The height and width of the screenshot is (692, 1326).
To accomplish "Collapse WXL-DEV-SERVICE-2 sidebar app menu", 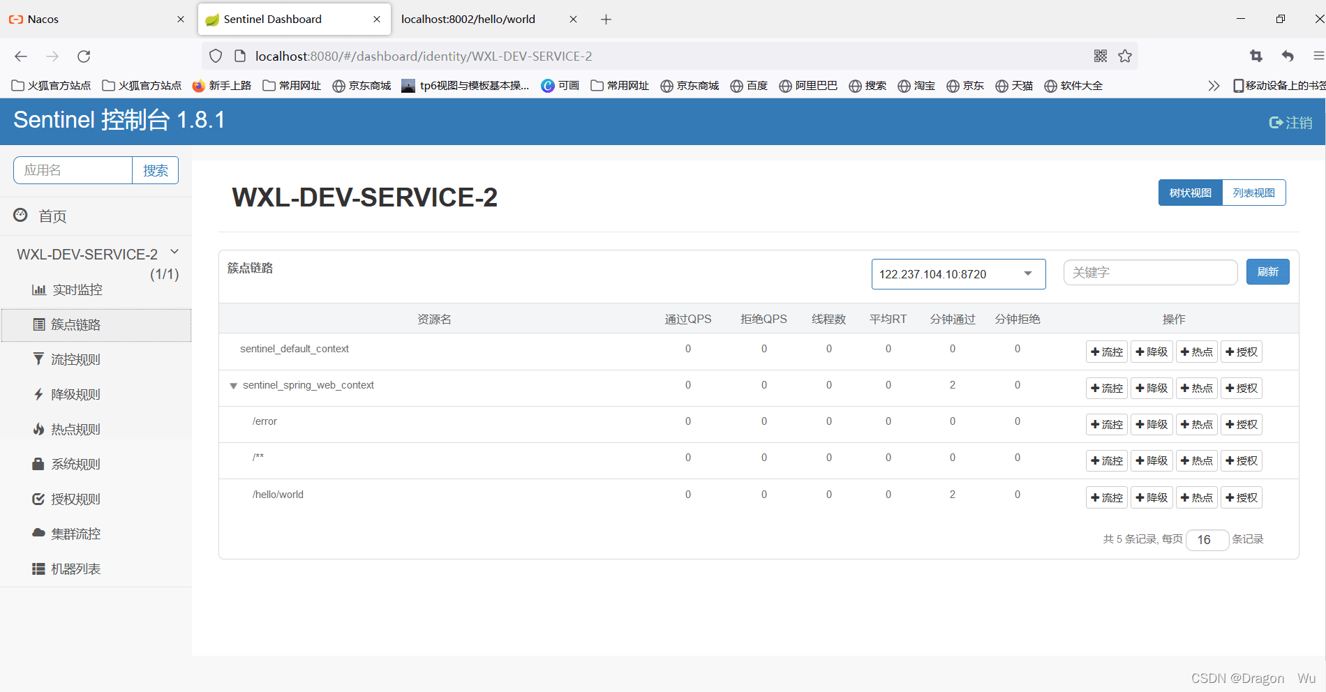I will 174,252.
